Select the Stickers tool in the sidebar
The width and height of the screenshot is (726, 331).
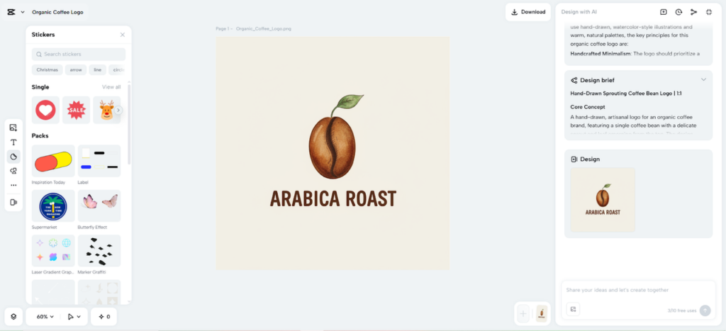13,157
